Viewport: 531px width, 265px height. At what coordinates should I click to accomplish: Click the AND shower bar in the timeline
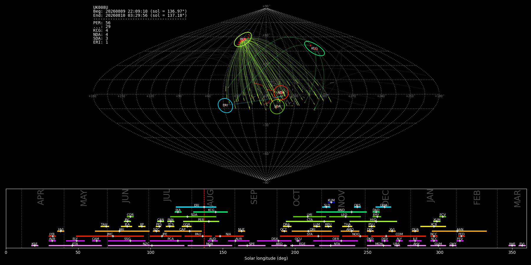click(x=341, y=212)
